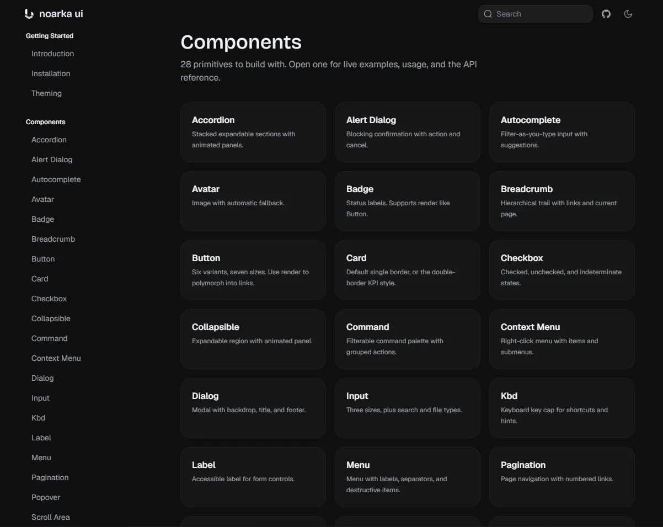Go to Input in the sidebar

40,398
